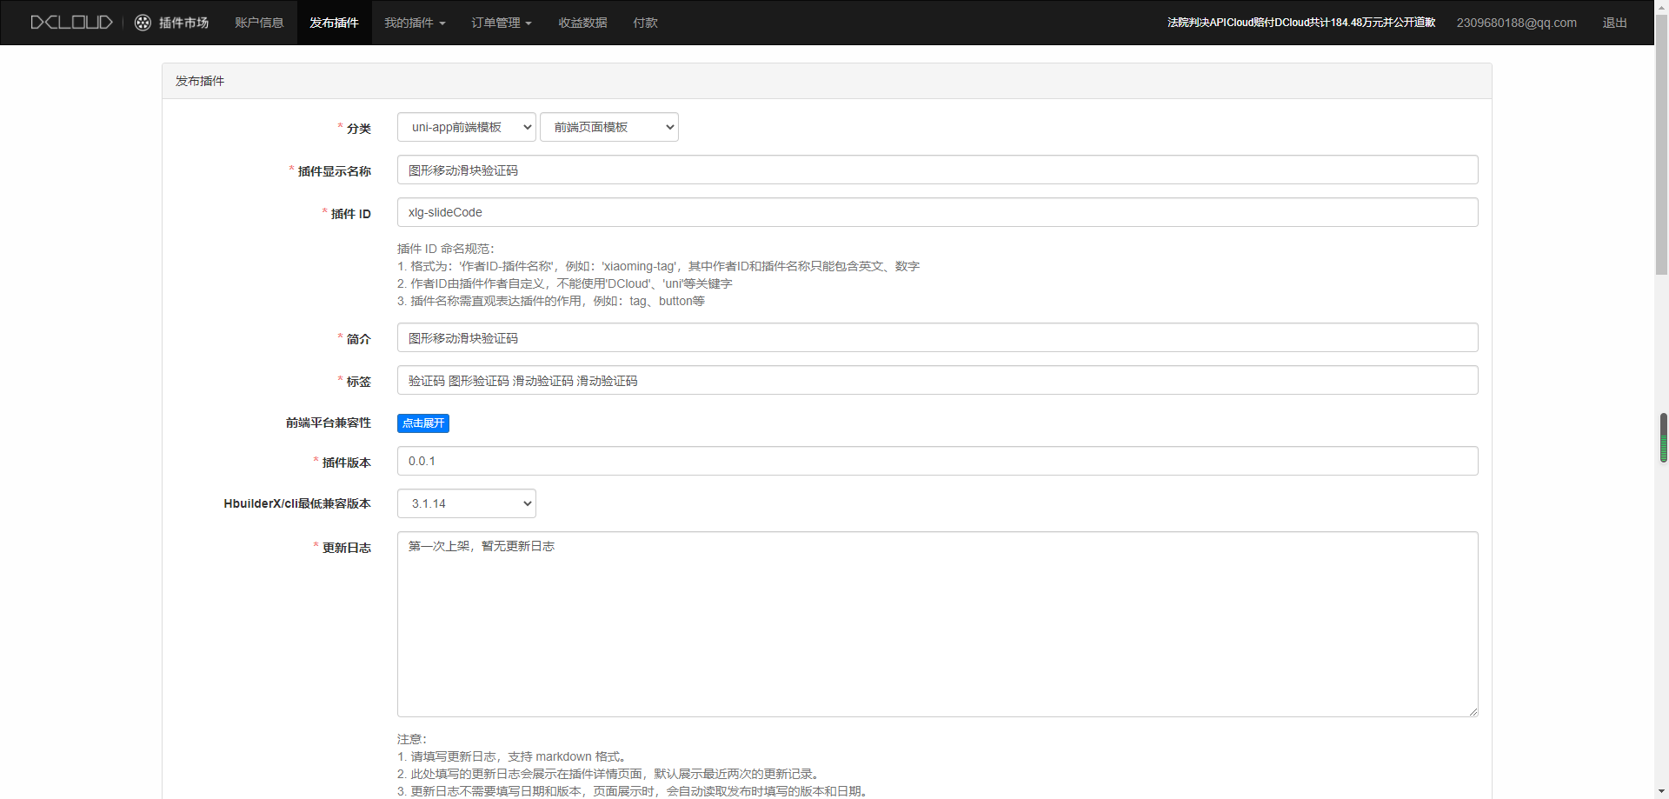Image resolution: width=1669 pixels, height=799 pixels.
Task: Click the APICloud court ruling announcement link
Action: (x=1300, y=23)
